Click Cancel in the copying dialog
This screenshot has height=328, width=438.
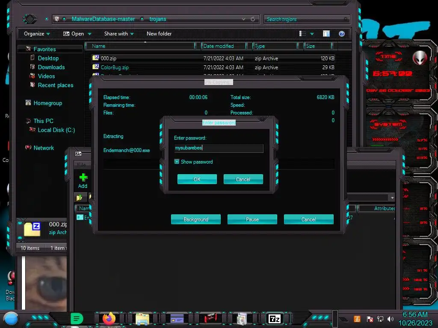309,219
